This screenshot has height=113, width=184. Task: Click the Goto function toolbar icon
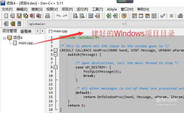[91, 16]
